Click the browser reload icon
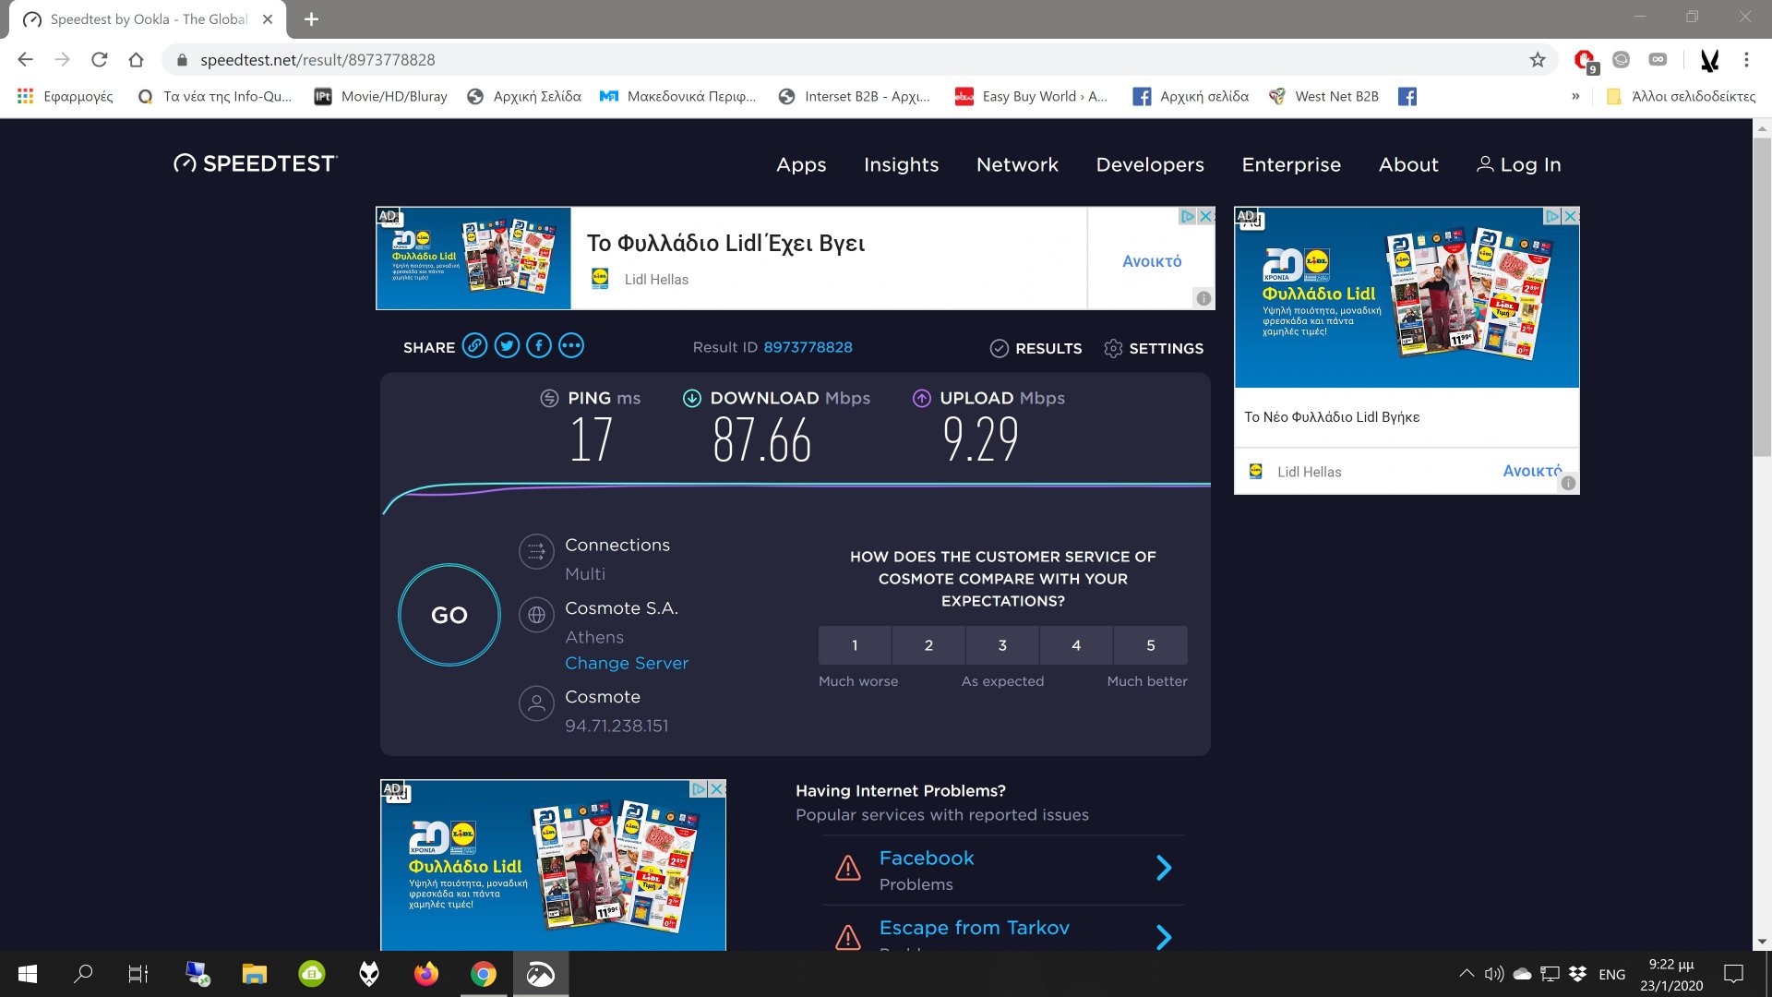 tap(100, 60)
